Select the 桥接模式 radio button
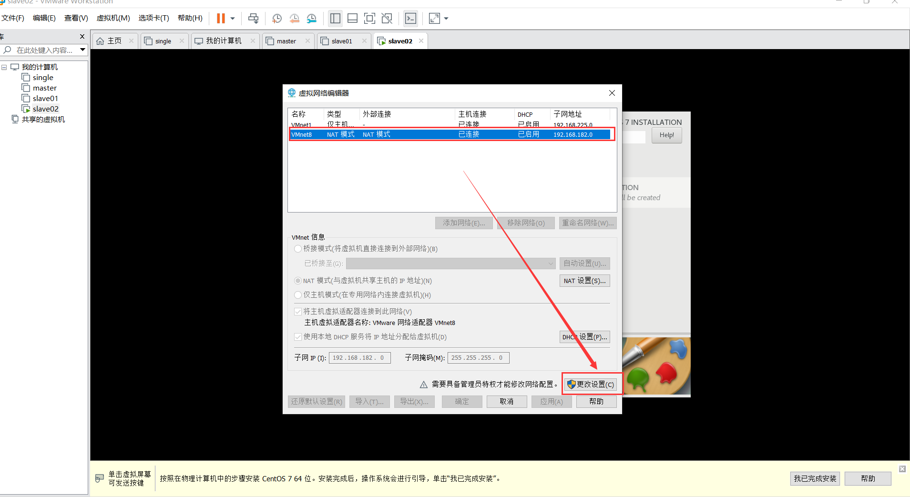 pos(297,248)
